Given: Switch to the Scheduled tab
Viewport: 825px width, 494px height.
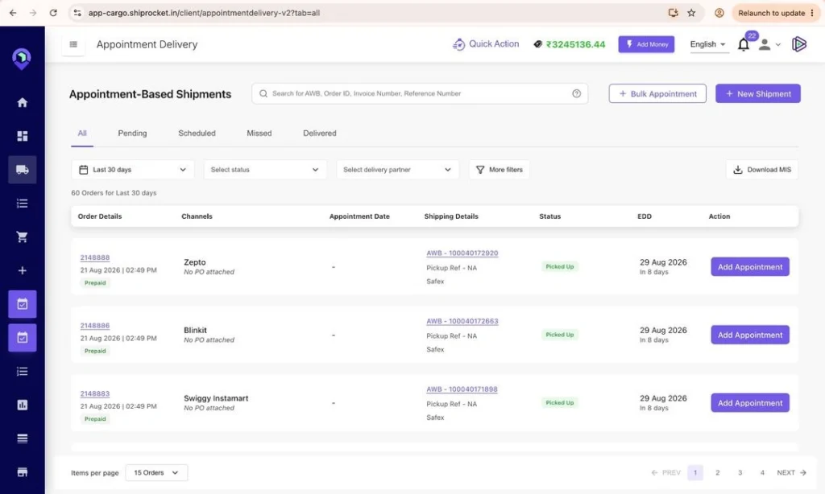Looking at the screenshot, I should click(197, 134).
